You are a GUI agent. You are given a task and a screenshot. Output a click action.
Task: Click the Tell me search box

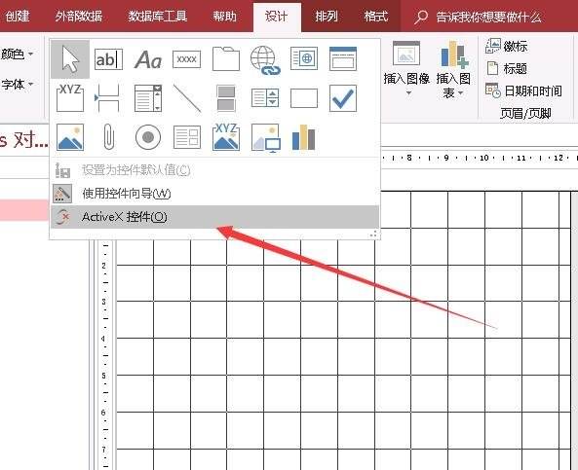click(x=479, y=17)
